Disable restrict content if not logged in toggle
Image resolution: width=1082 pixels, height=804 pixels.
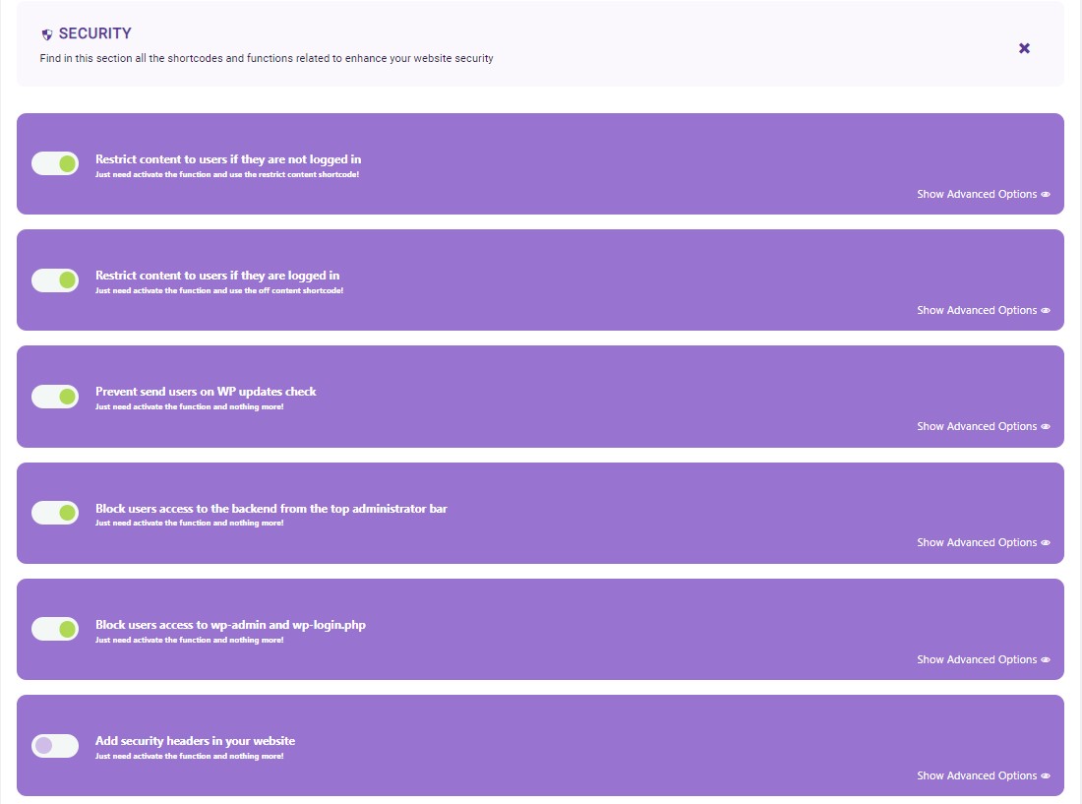pos(55,163)
